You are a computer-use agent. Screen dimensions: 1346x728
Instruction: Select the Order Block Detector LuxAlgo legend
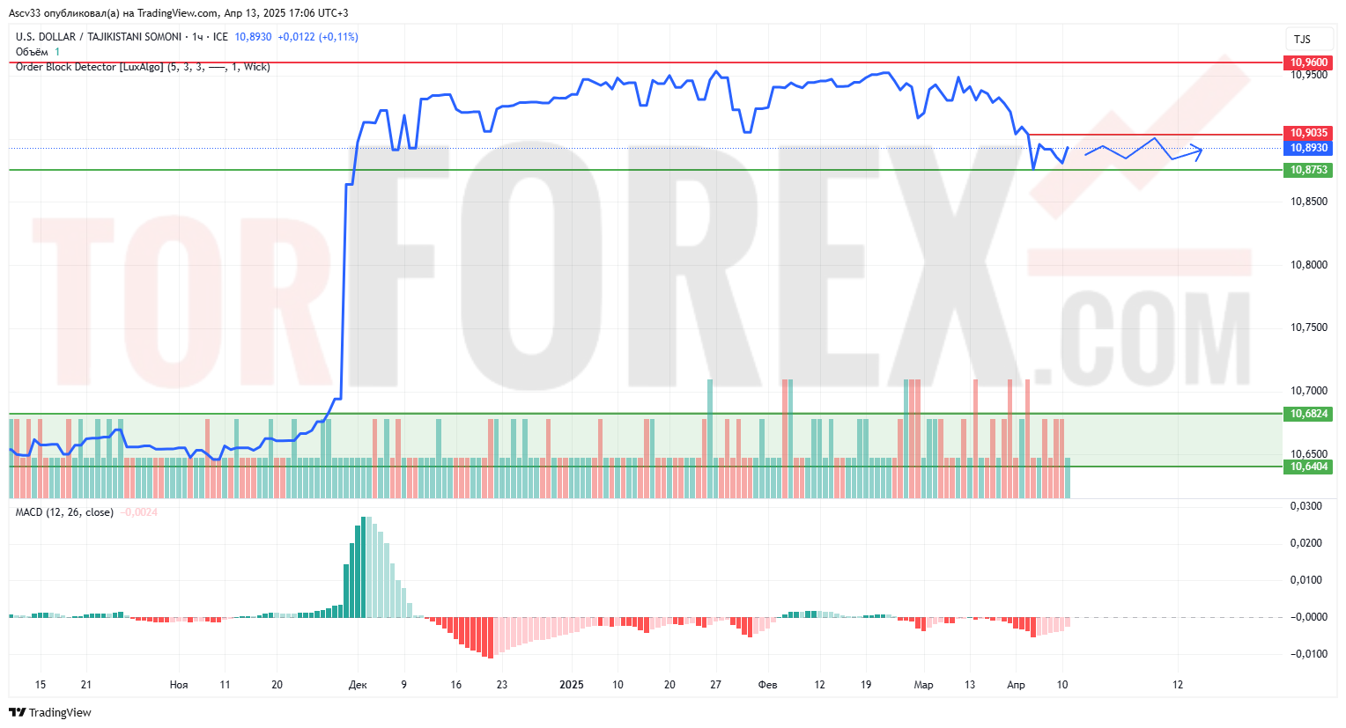click(88, 67)
